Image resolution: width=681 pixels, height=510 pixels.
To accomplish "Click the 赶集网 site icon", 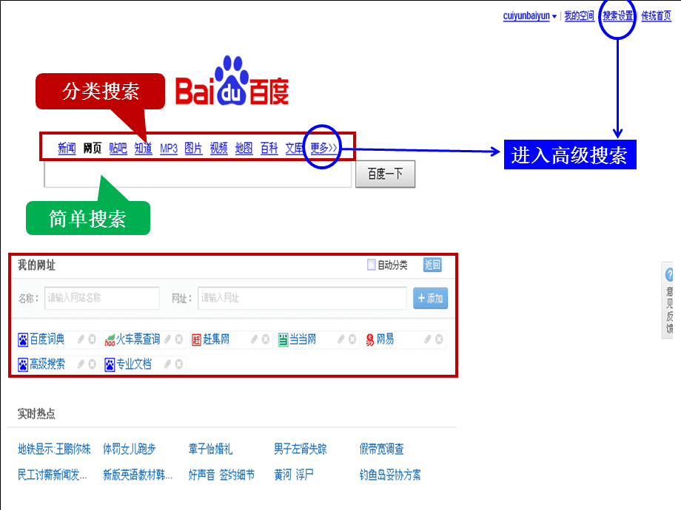I will tap(196, 339).
